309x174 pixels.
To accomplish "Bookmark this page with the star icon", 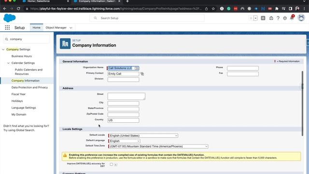I will click(213, 9).
